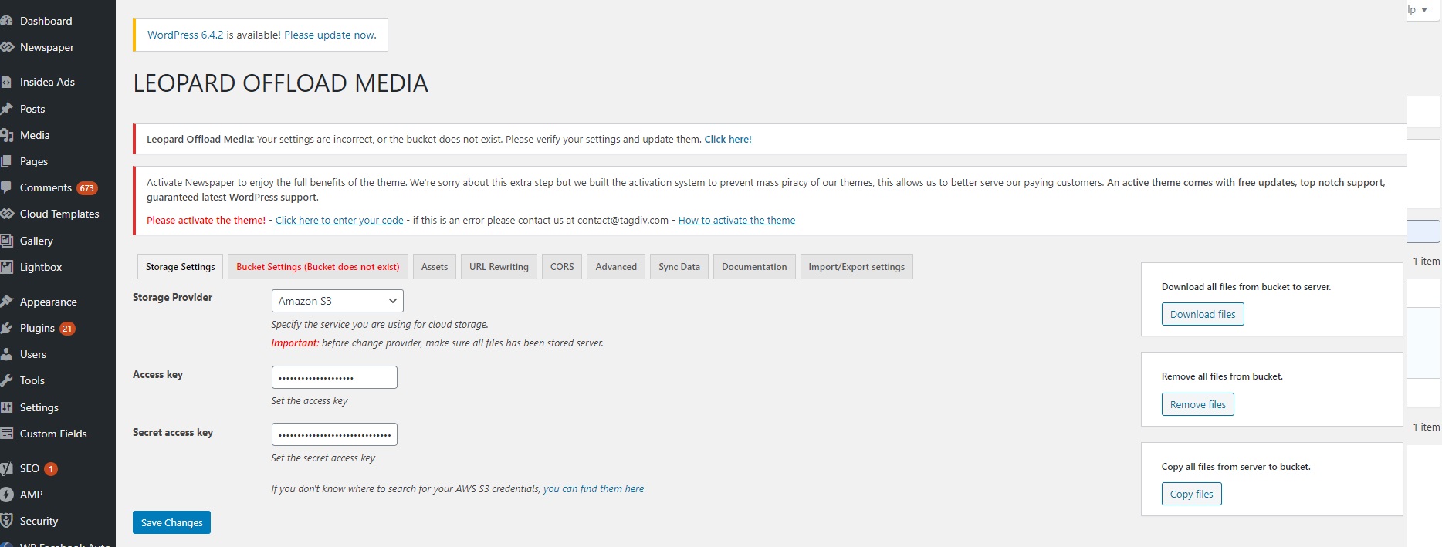Click the Access key input field
This screenshot has width=1442, height=547.
[334, 377]
